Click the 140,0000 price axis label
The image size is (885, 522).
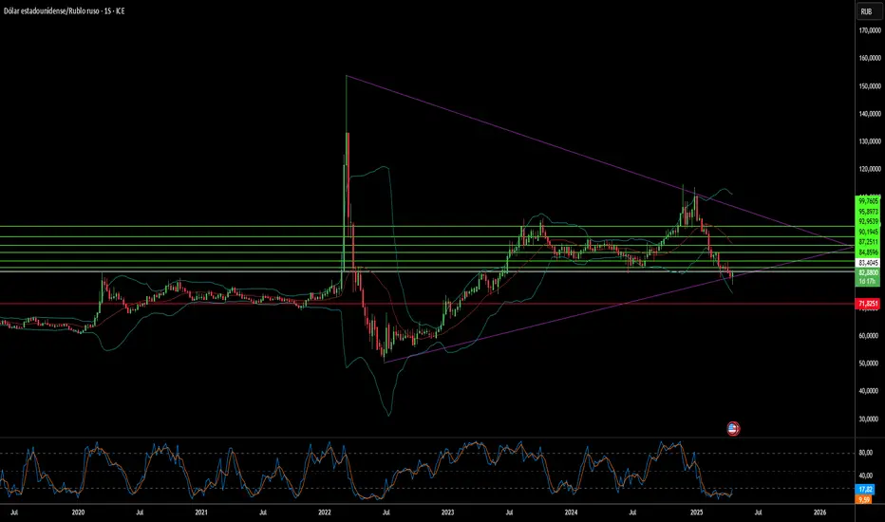(870, 114)
